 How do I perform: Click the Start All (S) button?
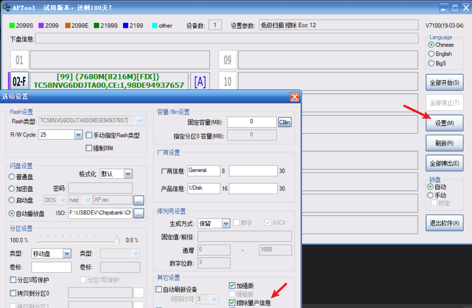[445, 83]
